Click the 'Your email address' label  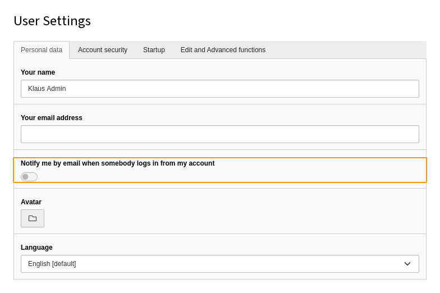52,118
